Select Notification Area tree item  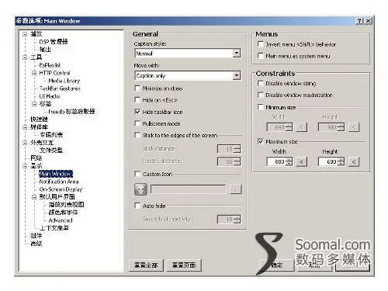[59, 182]
